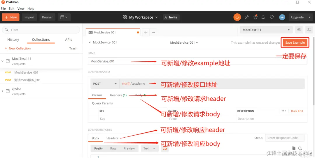
Task: Open manage environments sliders icon
Action: click(x=309, y=30)
